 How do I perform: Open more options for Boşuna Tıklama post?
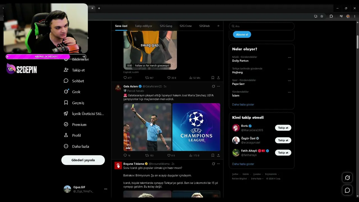point(218,164)
